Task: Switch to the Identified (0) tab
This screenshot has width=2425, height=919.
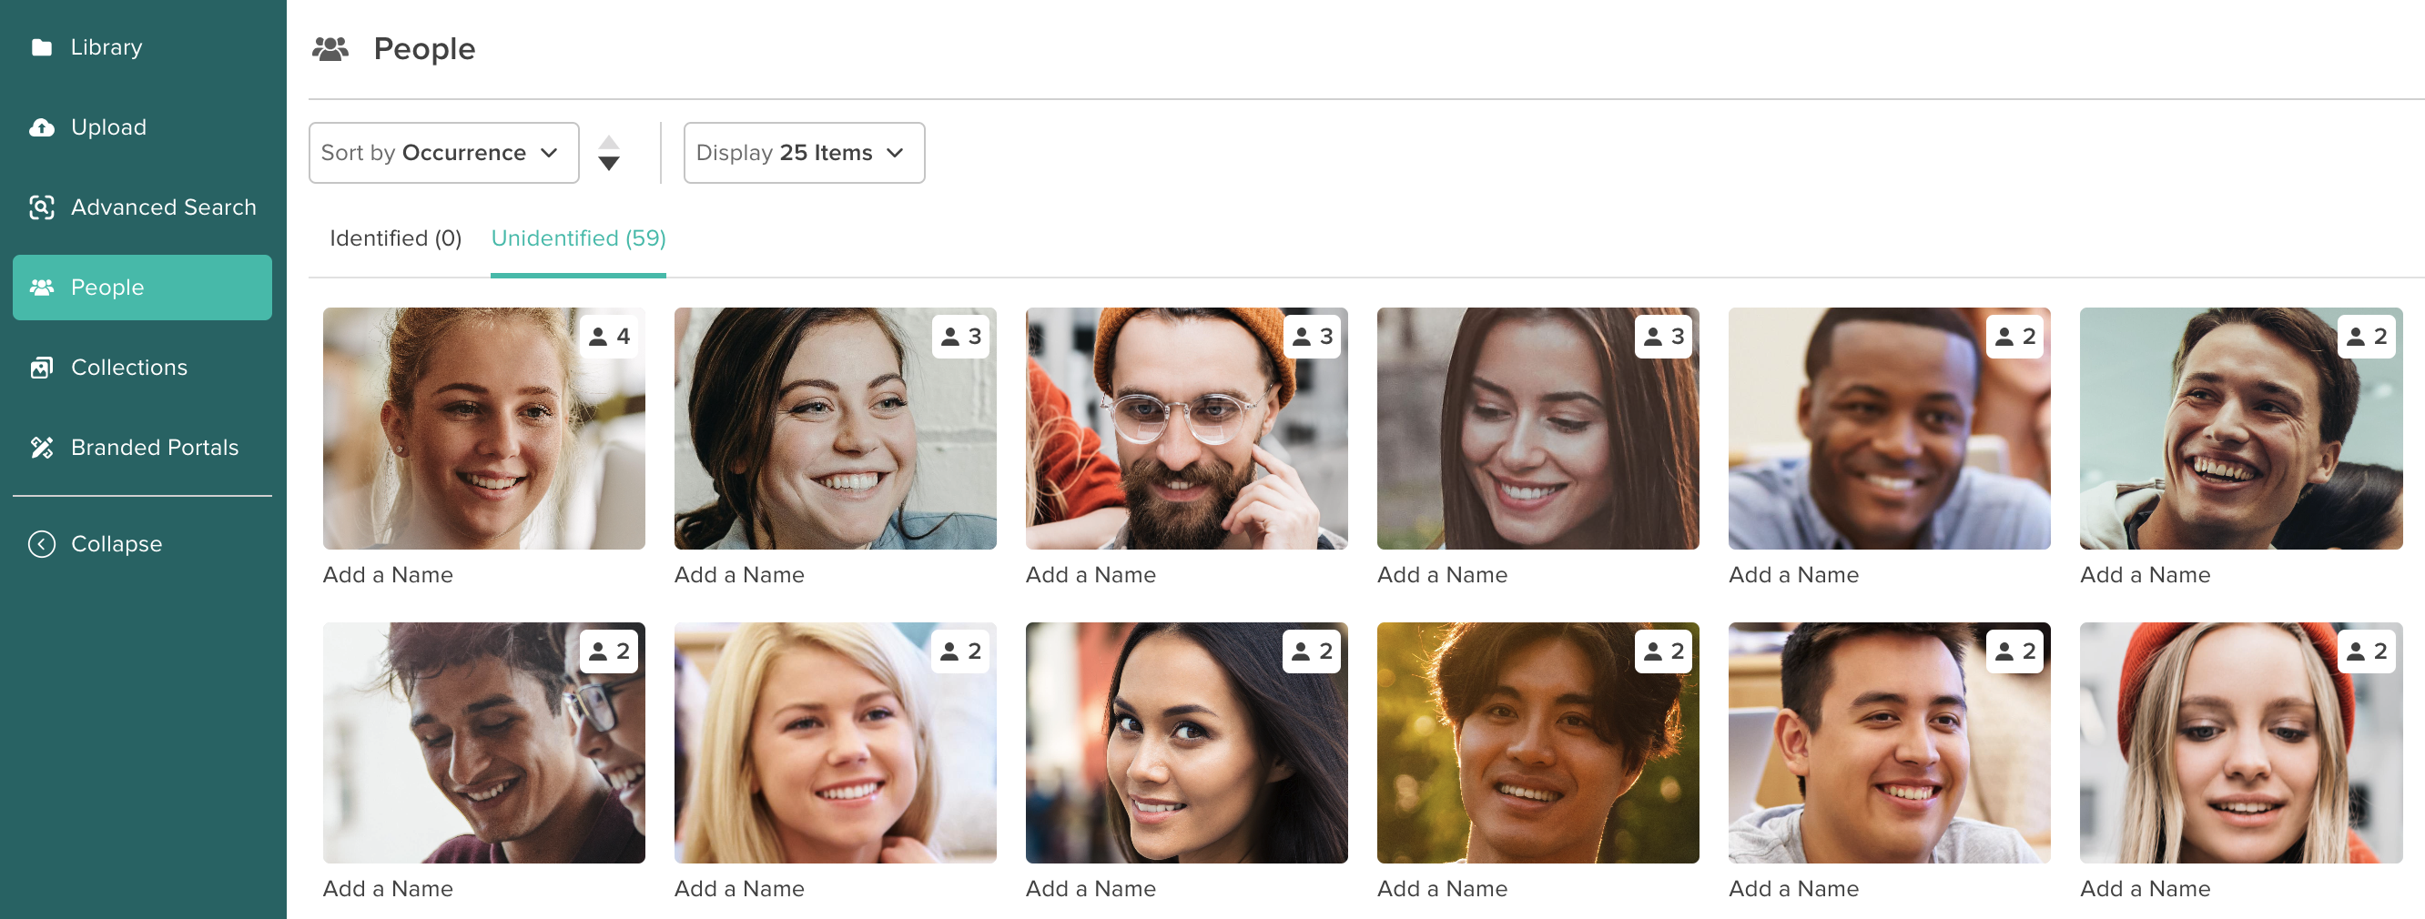Action: (395, 238)
